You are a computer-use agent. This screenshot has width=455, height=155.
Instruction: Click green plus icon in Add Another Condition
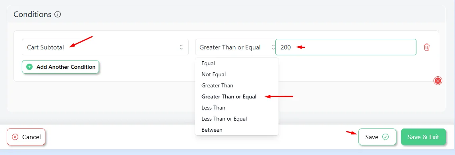click(x=29, y=67)
